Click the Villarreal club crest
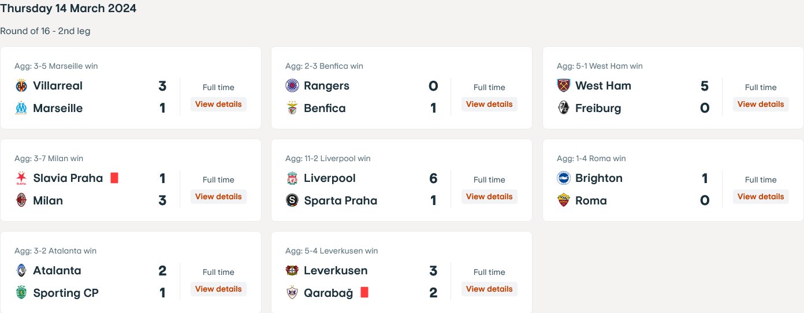The width and height of the screenshot is (804, 313). (21, 86)
